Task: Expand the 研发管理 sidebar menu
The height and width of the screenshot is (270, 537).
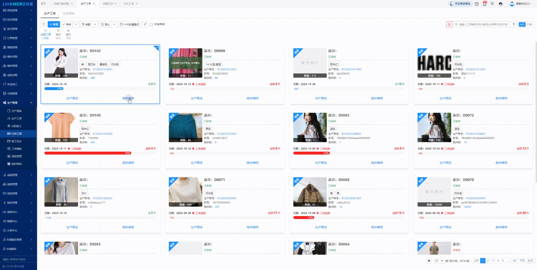Action: [18, 10]
